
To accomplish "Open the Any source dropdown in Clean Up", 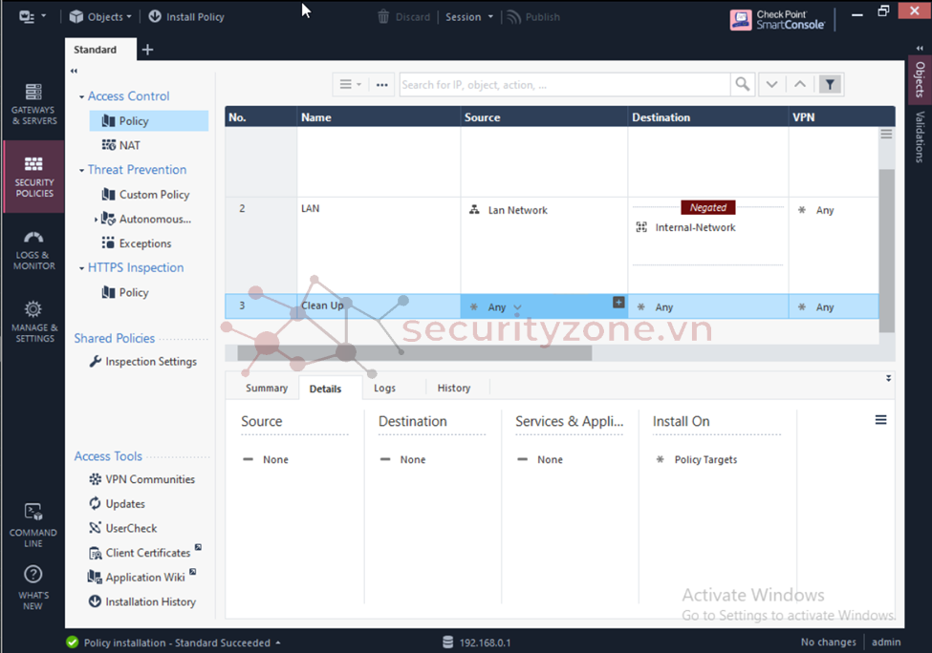I will (518, 307).
